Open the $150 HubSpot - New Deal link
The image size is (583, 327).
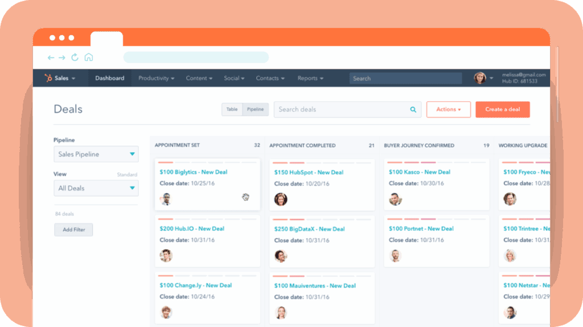(x=309, y=172)
